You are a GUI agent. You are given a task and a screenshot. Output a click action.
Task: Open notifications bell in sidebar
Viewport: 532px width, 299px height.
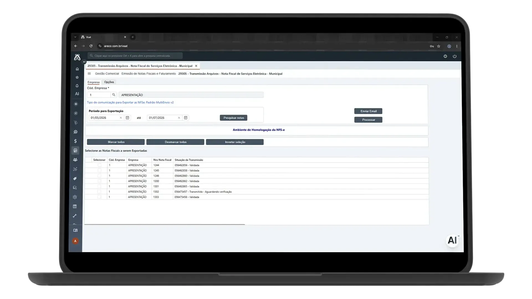(77, 86)
